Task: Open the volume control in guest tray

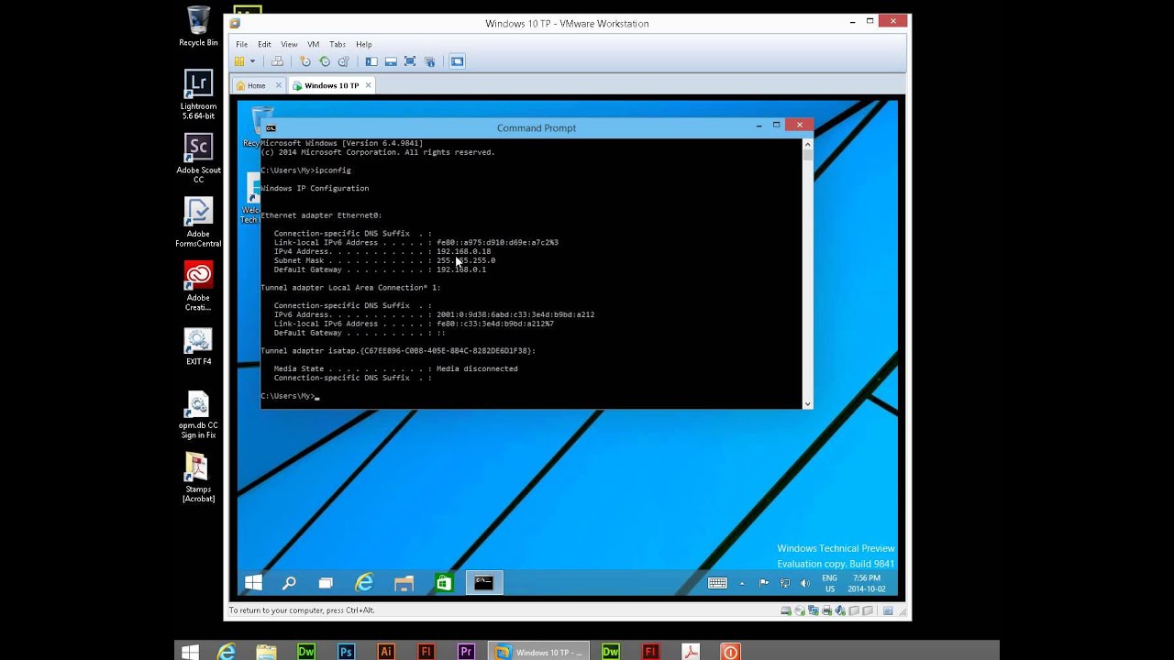Action: coord(805,583)
